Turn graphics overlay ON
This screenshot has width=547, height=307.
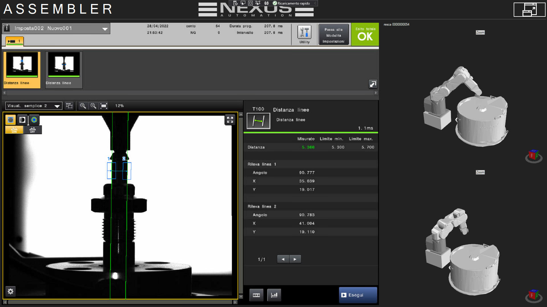coord(14,130)
